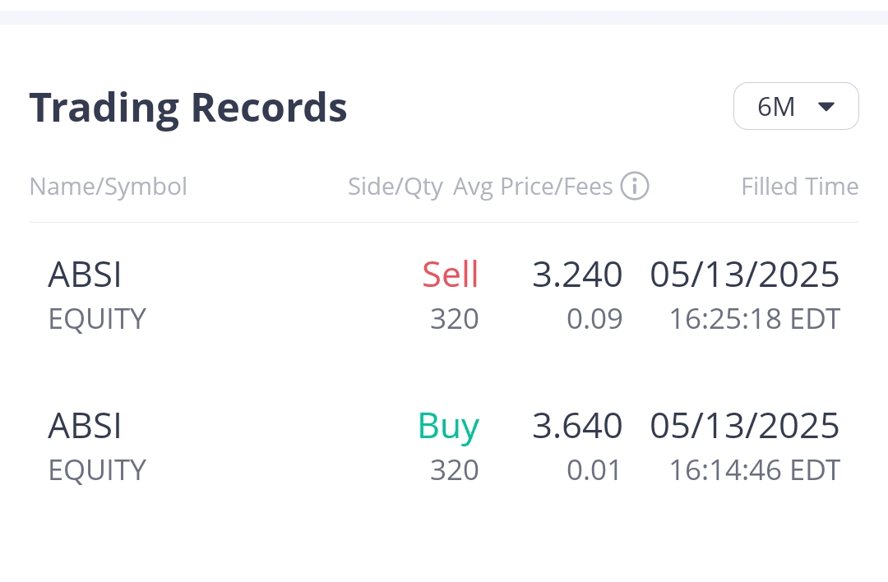Click the Side/Qty column header
The image size is (888, 582).
point(395,187)
